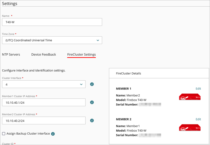
Task: Click the FireCluster Details panel header
Action: (129, 73)
